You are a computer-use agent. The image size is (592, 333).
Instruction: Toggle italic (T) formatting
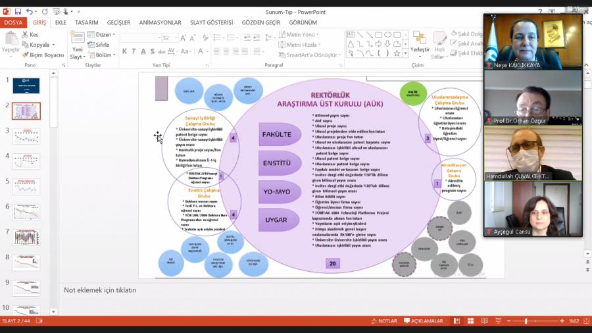pyautogui.click(x=133, y=51)
